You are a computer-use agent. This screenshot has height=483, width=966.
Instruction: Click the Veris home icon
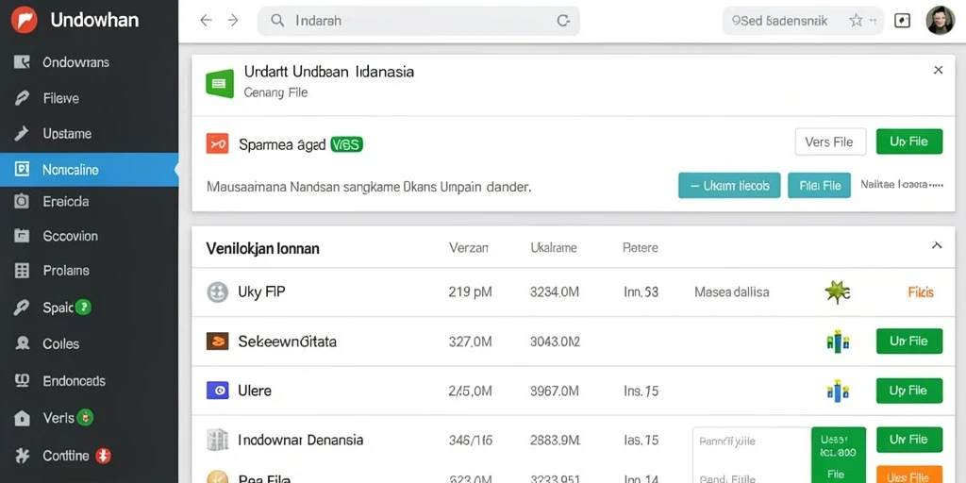click(x=23, y=418)
